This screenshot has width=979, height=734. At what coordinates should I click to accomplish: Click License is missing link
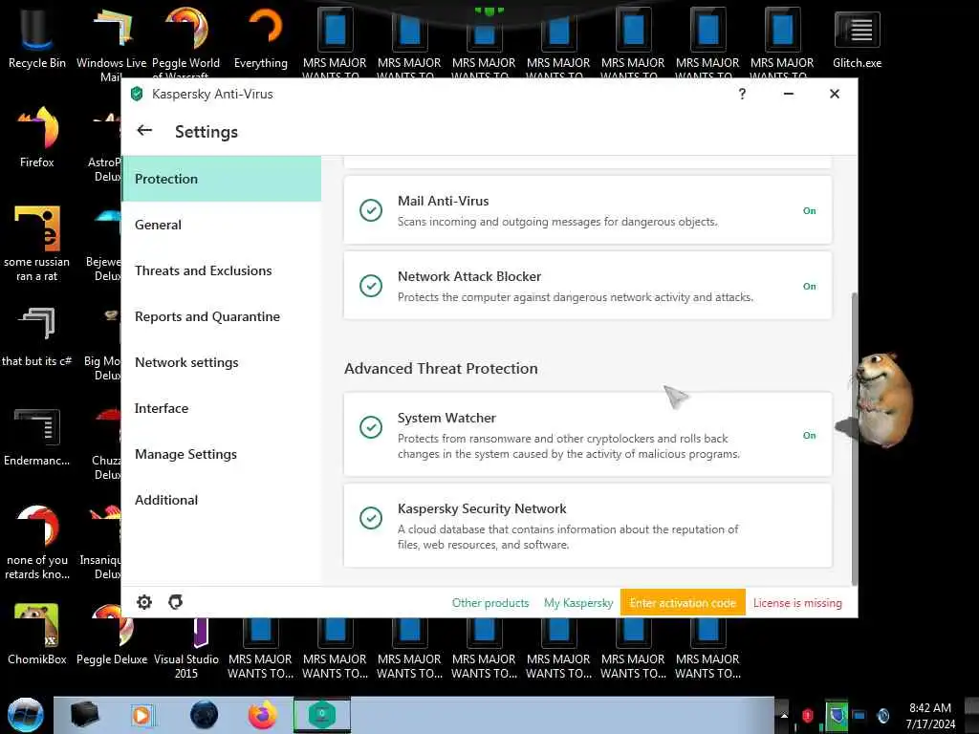pos(797,603)
